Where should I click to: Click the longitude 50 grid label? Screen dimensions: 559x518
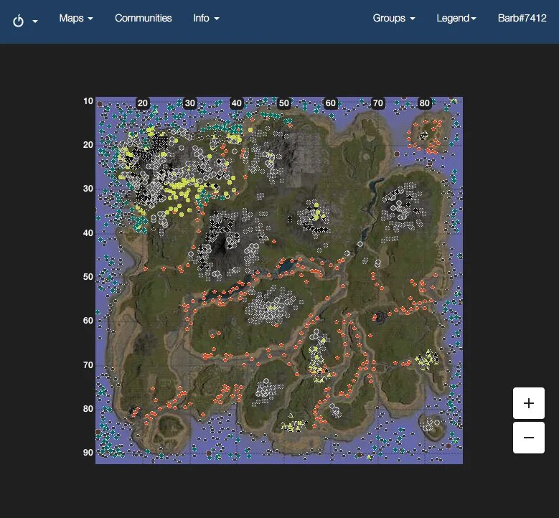283,103
